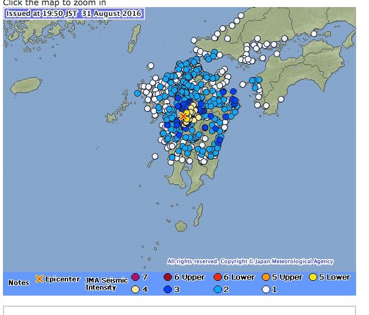Select the purple intensity 7 legend circle
The width and height of the screenshot is (369, 315).
[135, 277]
